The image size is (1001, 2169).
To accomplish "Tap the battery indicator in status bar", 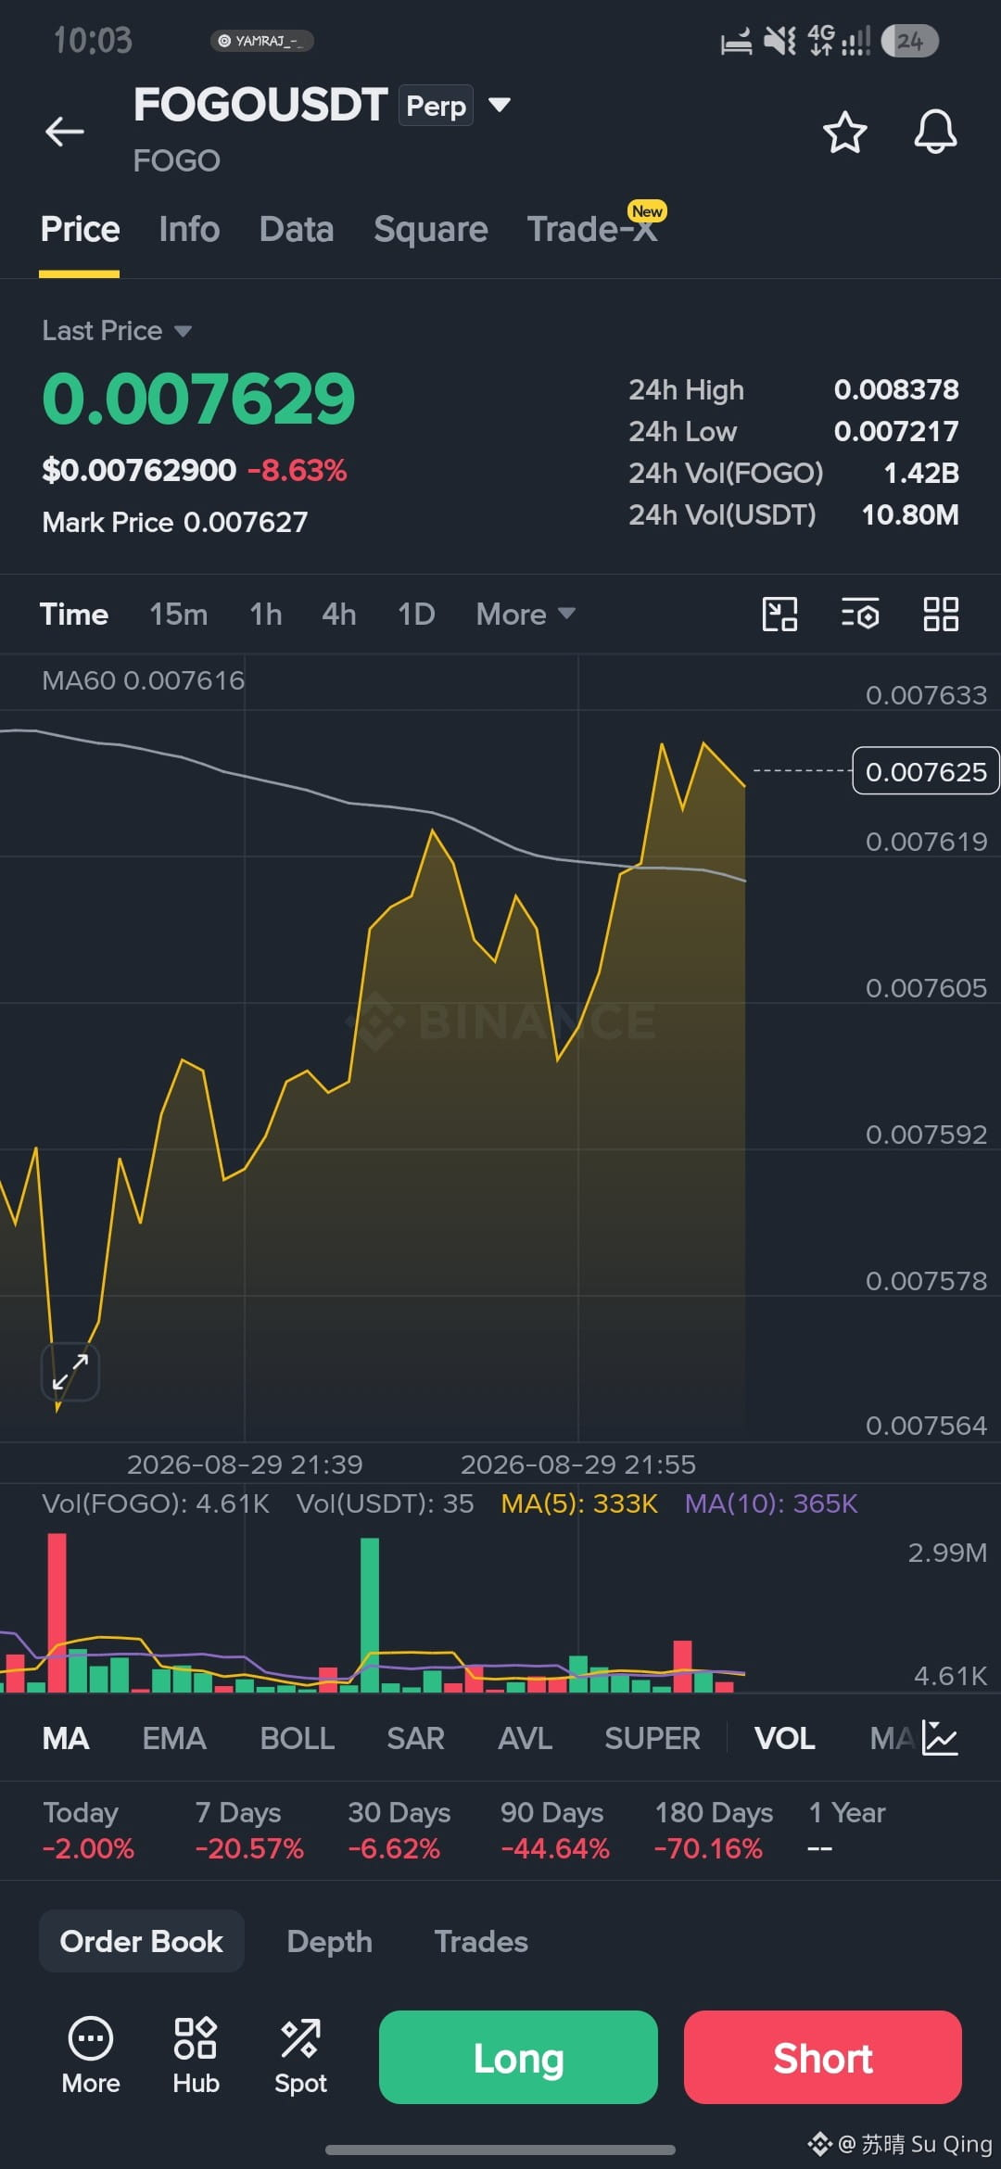I will pos(909,41).
